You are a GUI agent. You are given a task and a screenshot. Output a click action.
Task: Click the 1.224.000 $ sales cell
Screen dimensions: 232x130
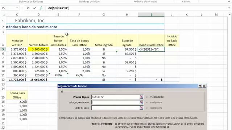(x=38, y=66)
